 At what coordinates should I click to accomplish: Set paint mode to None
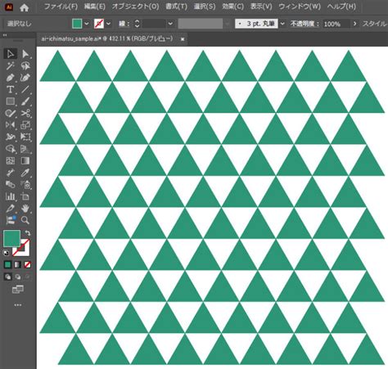[x=27, y=264]
